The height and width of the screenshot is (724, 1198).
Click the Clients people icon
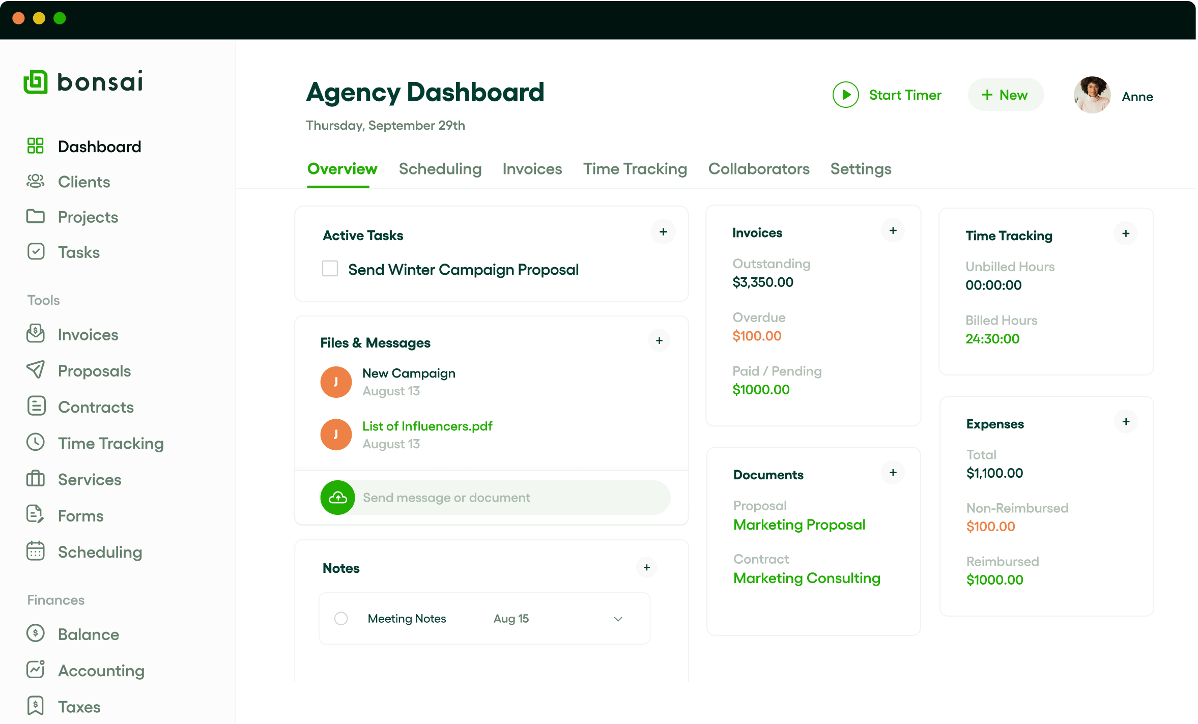tap(35, 181)
